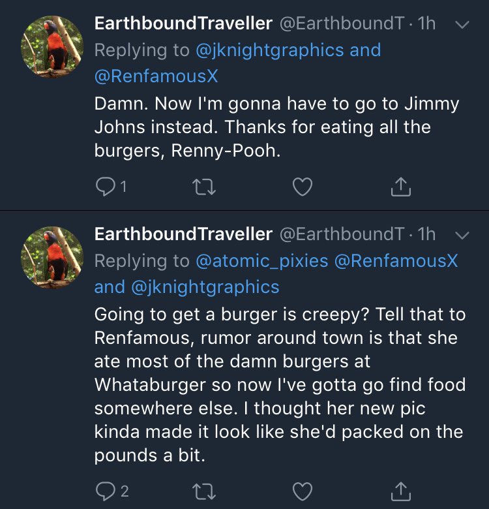Open @jknightgraphics mention in second tweet
Screen dimensions: 489x509
tap(205, 287)
